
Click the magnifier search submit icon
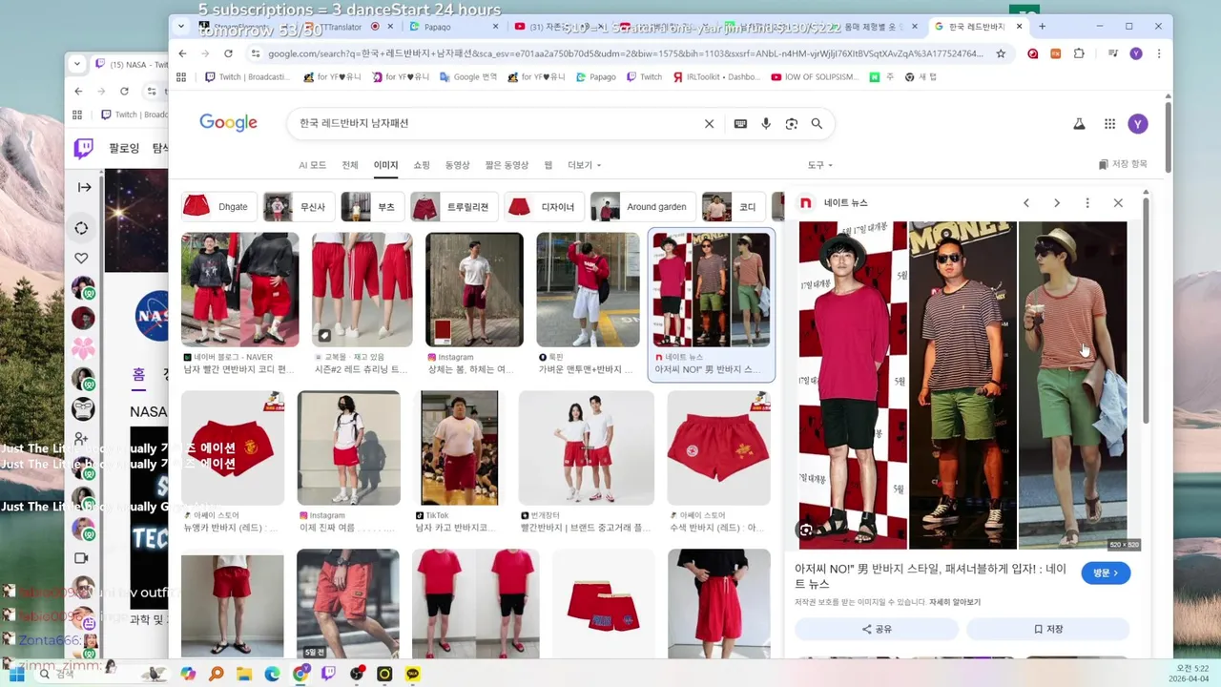pyautogui.click(x=817, y=124)
